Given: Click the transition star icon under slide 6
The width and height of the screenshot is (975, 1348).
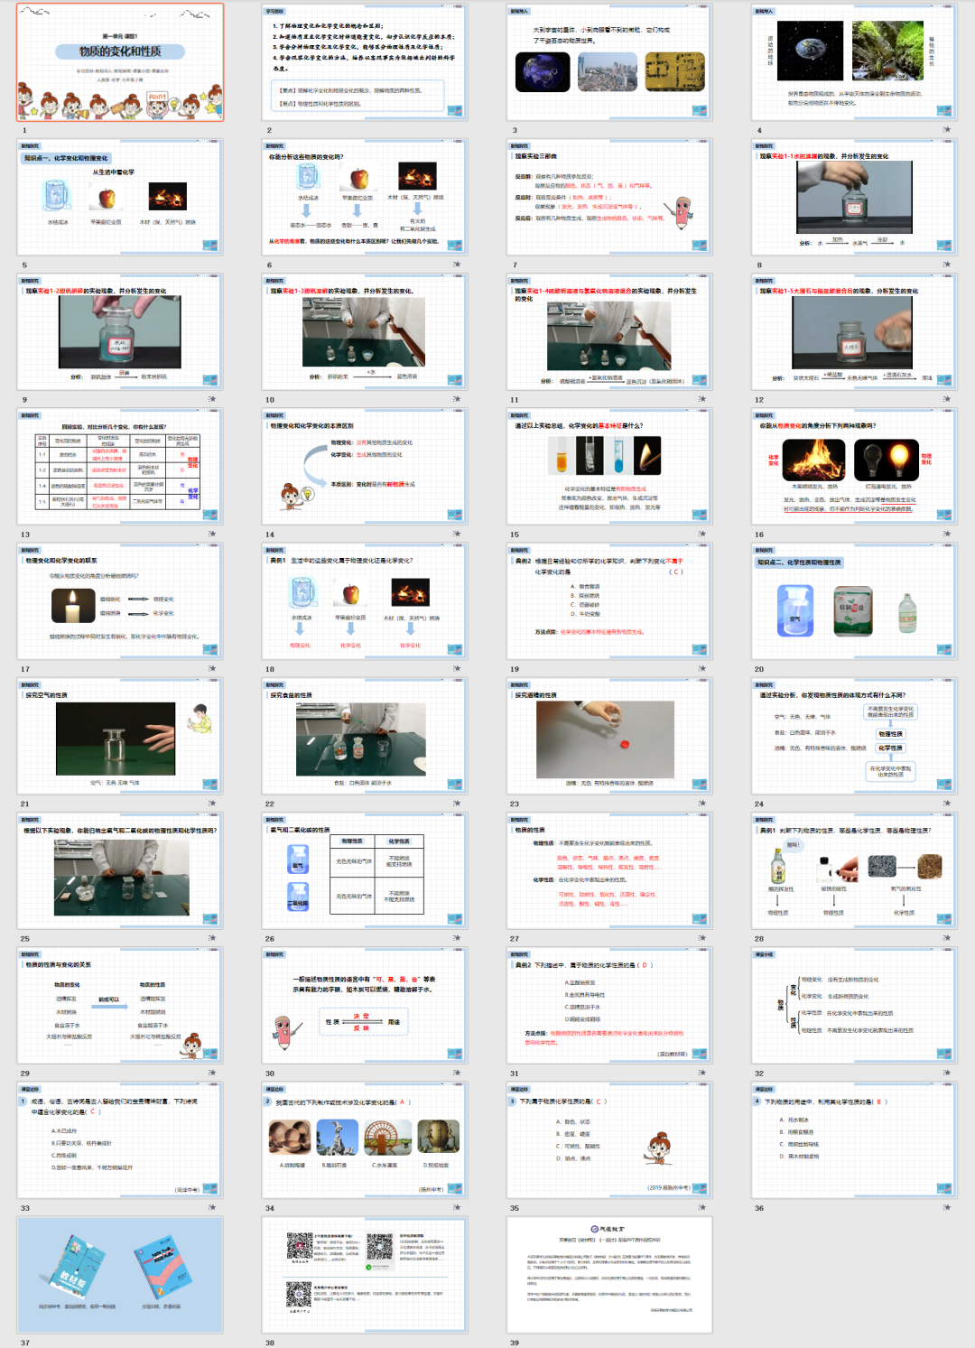Looking at the screenshot, I should (457, 265).
